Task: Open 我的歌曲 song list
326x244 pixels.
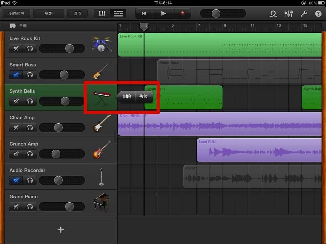Action: pyautogui.click(x=16, y=14)
